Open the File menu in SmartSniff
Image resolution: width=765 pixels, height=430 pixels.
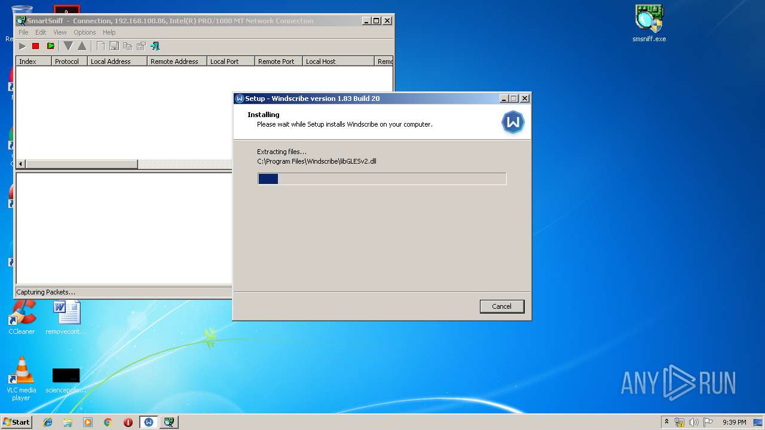click(x=23, y=32)
